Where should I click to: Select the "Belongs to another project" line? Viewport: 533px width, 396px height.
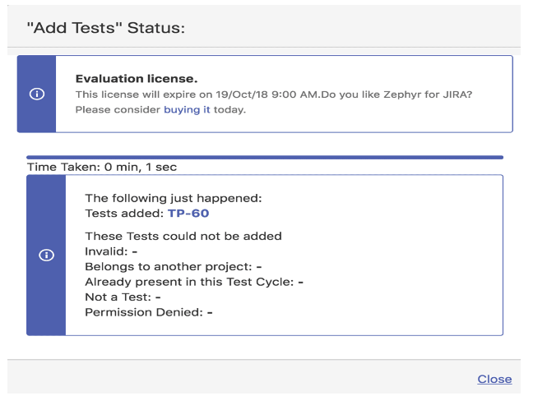point(174,267)
